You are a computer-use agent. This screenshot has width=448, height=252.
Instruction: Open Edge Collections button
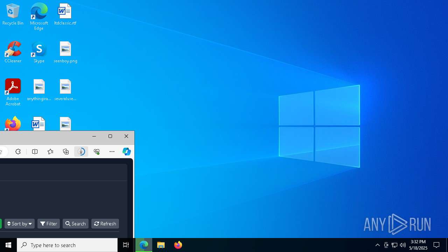(x=66, y=152)
